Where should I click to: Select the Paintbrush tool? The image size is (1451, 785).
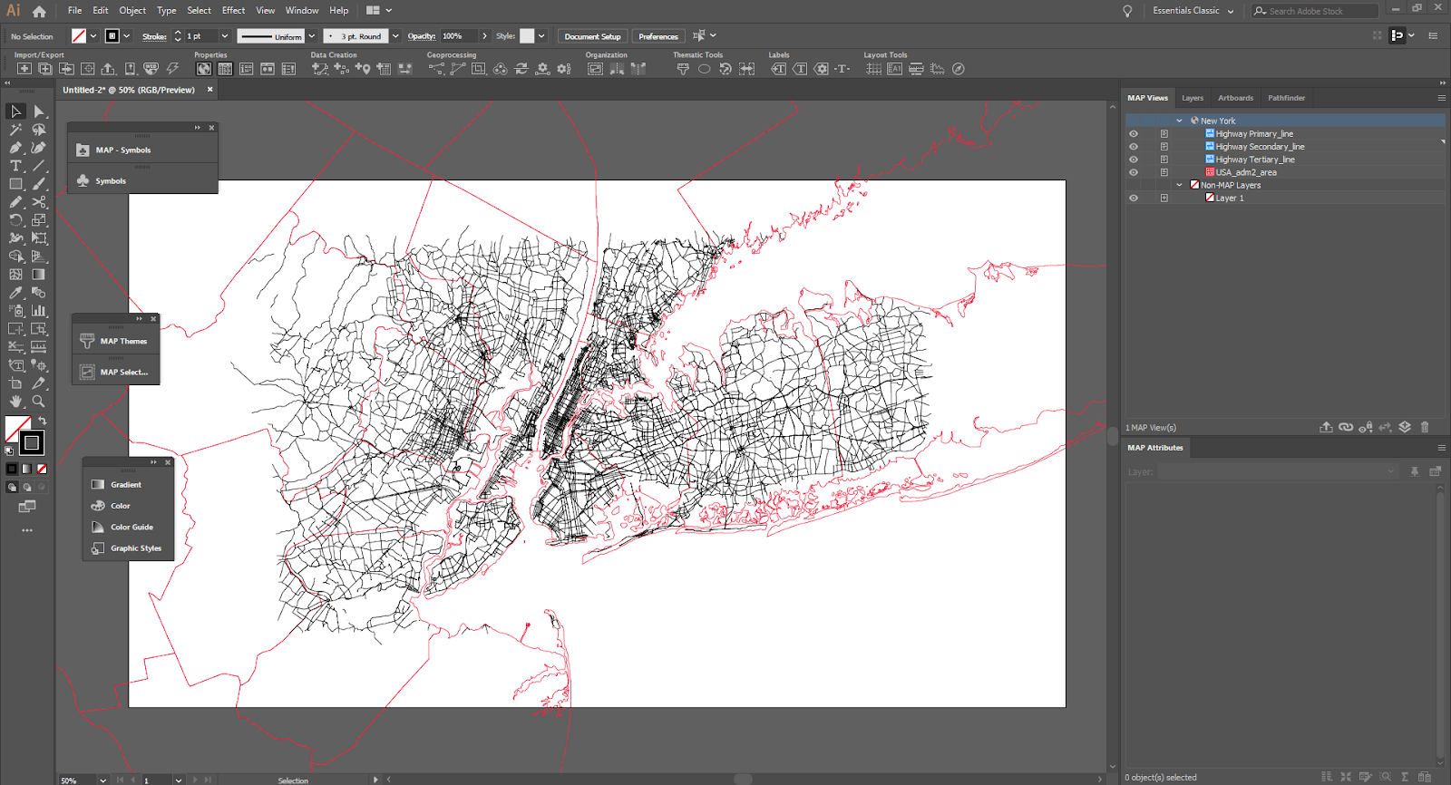(x=39, y=184)
